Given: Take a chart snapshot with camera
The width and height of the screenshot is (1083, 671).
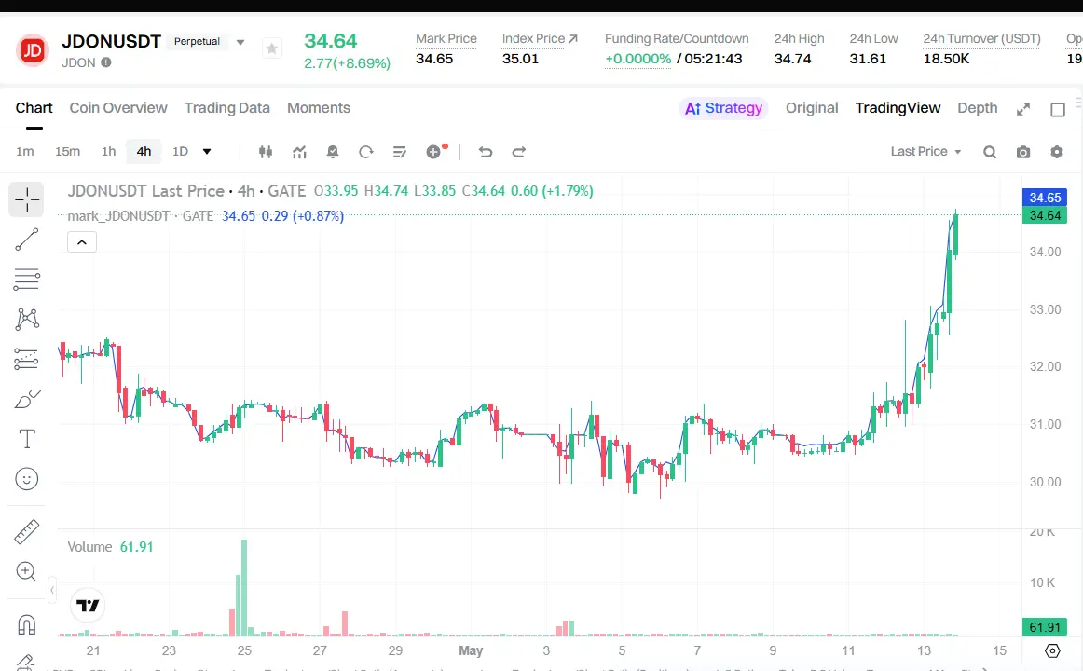Looking at the screenshot, I should pyautogui.click(x=1023, y=152).
